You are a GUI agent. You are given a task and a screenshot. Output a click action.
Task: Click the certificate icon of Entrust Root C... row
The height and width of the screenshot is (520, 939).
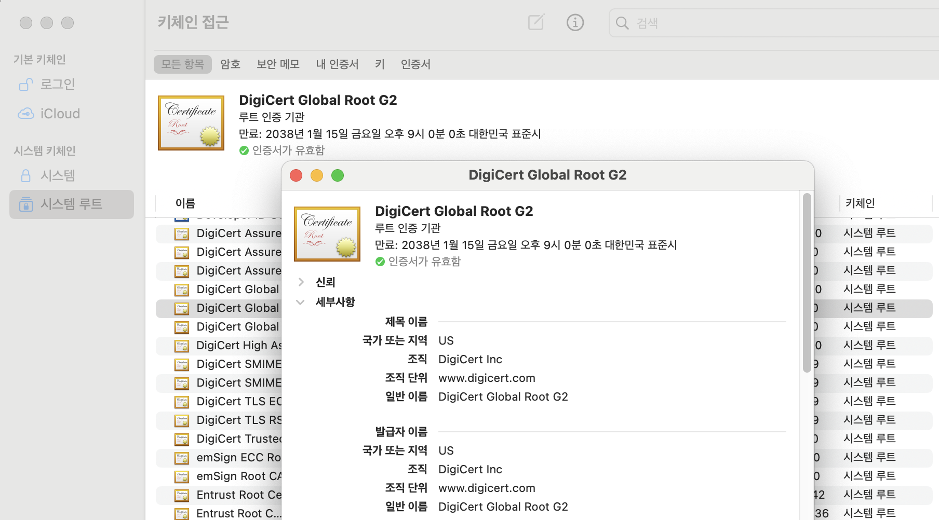tap(182, 514)
